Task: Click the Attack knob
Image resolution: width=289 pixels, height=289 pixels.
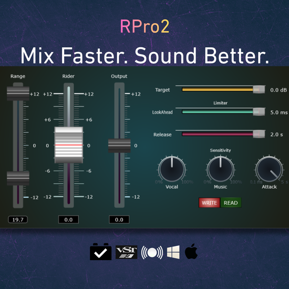Action: [269, 169]
